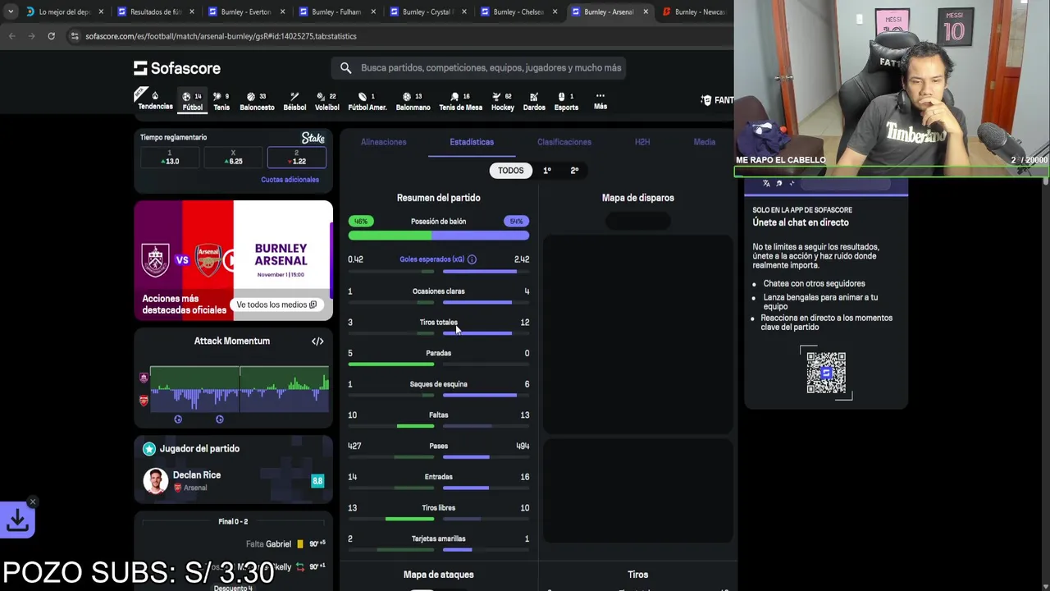Close the Burnley - Arsenal browser tab
The image size is (1050, 591).
coord(646,11)
